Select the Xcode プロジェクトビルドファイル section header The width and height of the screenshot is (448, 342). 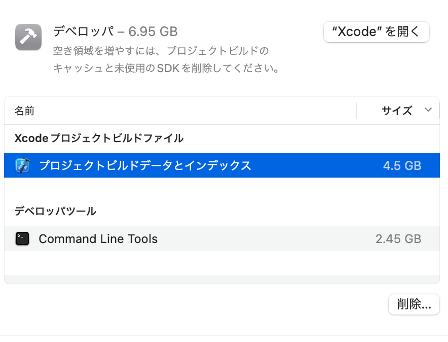(99, 138)
